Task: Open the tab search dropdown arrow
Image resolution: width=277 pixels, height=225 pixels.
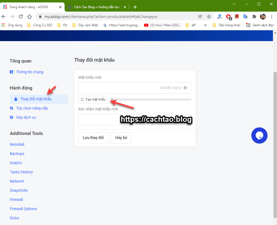Action: click(234, 4)
